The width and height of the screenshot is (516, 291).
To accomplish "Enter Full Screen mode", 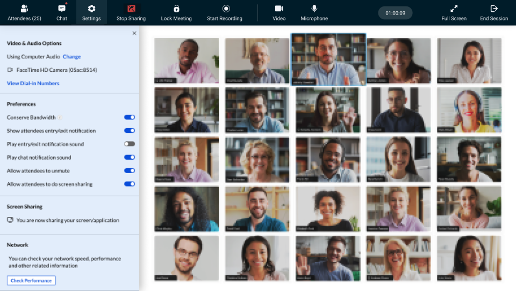I will click(x=454, y=13).
